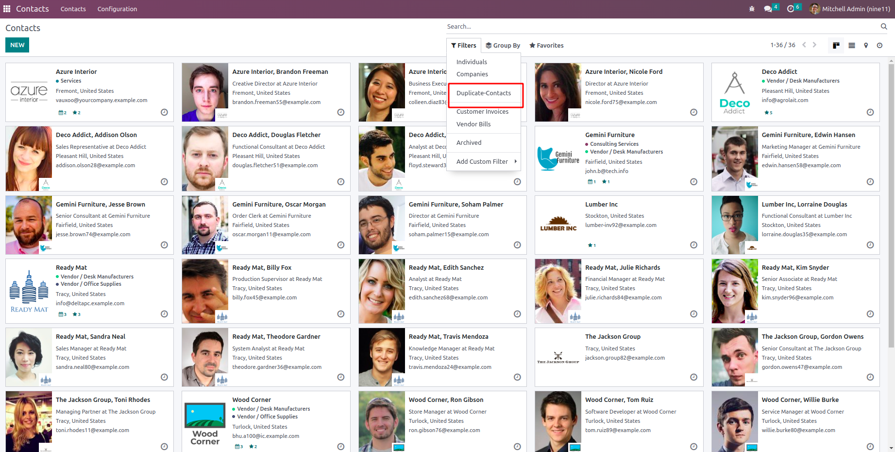Apply the Companies filter

(x=484, y=74)
